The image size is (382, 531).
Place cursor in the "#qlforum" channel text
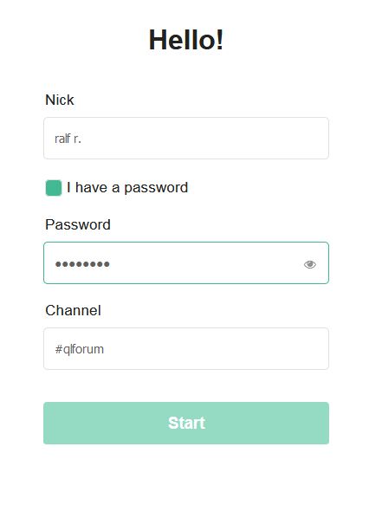pos(80,349)
